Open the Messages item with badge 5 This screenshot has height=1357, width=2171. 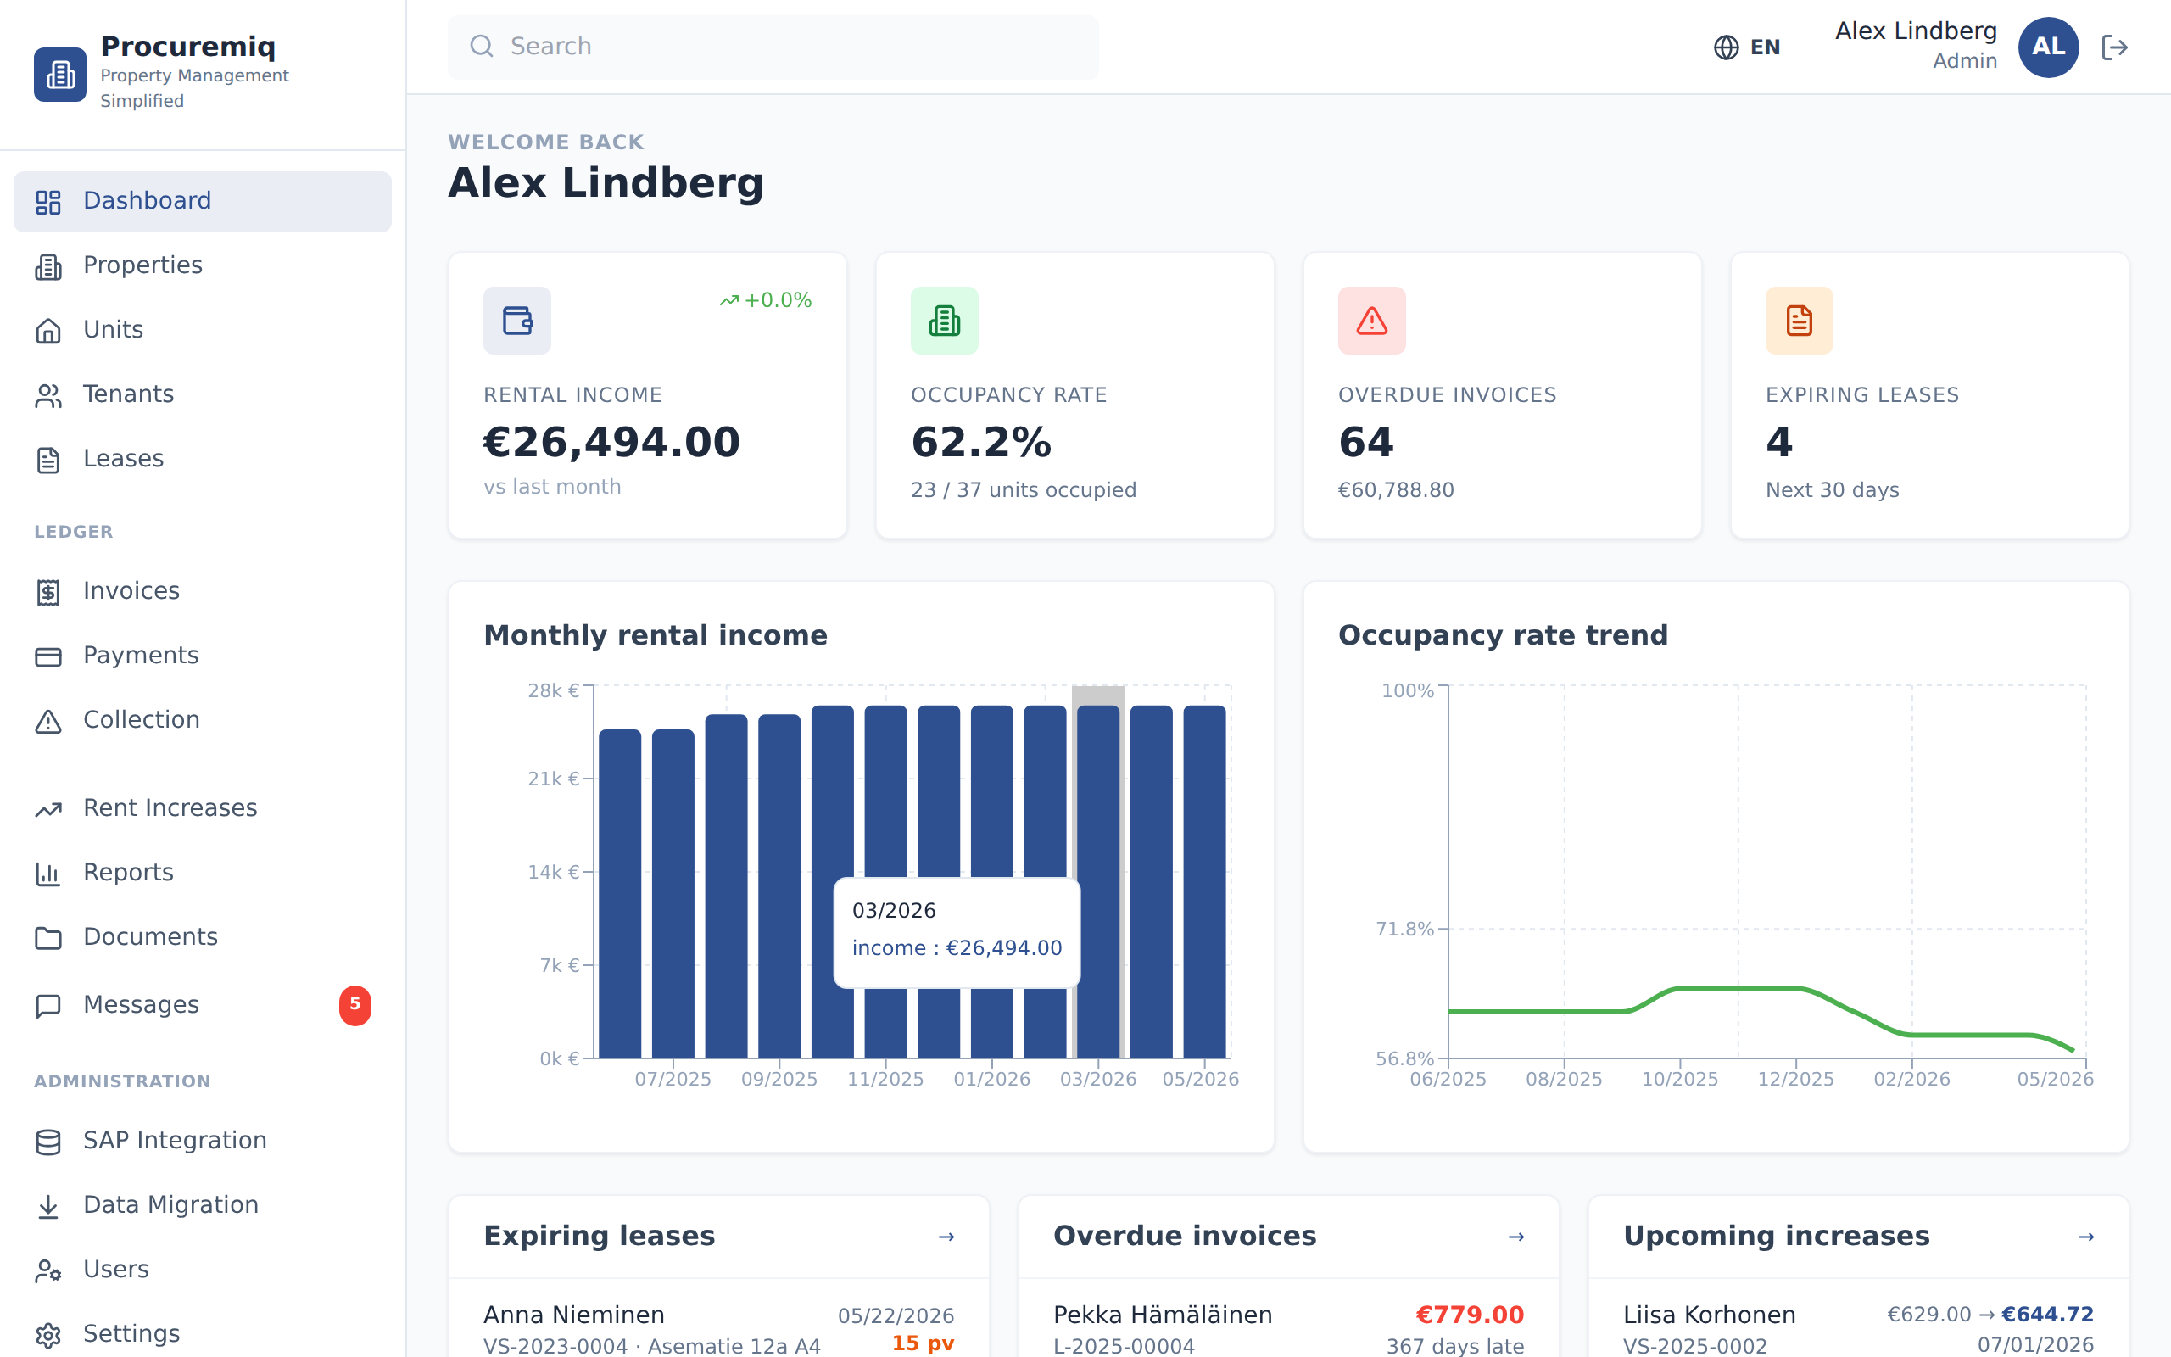tap(203, 1005)
